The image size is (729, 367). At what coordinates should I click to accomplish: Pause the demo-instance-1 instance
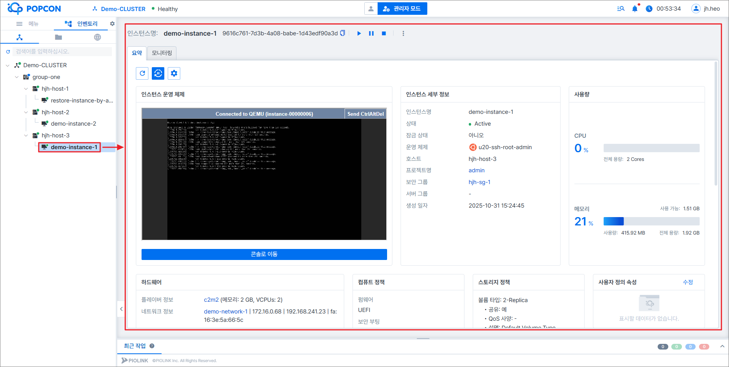coord(371,33)
